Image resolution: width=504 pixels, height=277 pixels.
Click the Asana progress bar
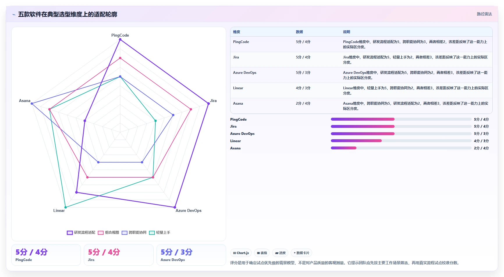pyautogui.click(x=401, y=148)
